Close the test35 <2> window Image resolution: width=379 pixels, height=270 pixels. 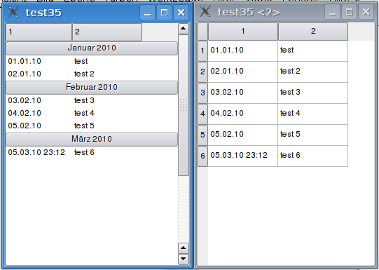[366, 12]
